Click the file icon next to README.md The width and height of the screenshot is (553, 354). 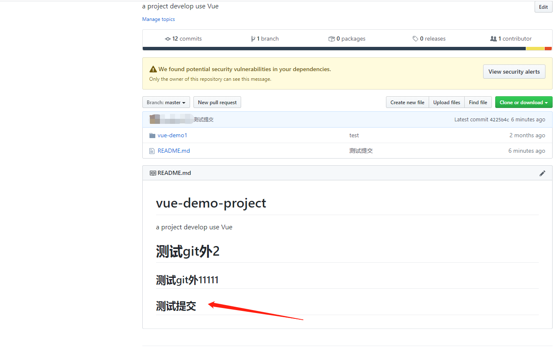click(152, 151)
